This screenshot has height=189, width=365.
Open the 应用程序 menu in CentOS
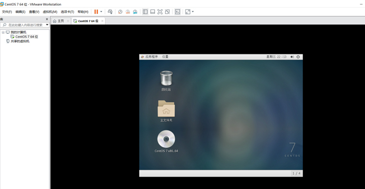point(152,57)
